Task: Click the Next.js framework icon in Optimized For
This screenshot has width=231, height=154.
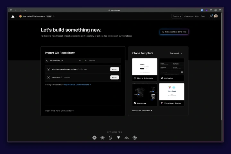Action: point(94,138)
